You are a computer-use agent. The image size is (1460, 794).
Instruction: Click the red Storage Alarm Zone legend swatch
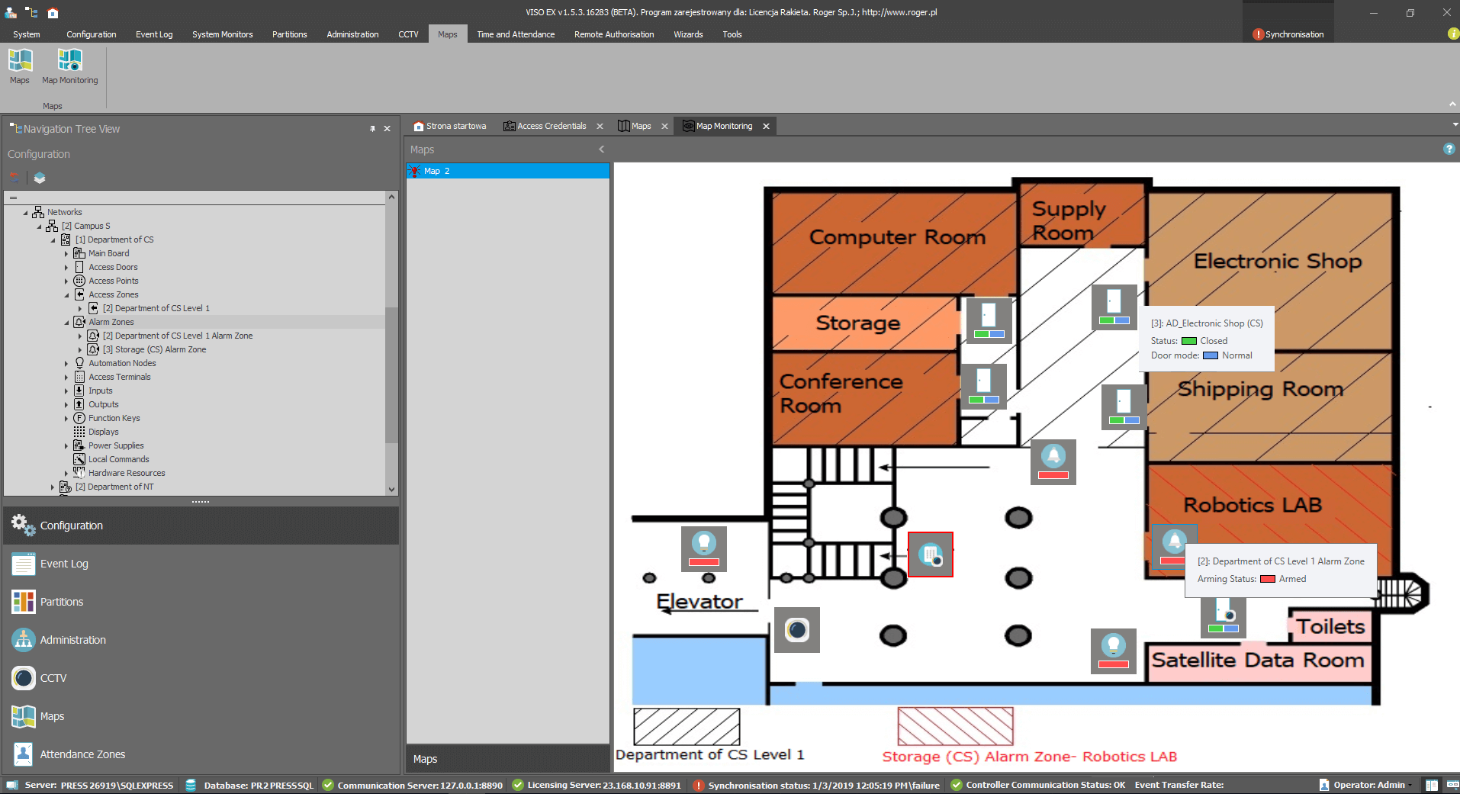coord(955,726)
